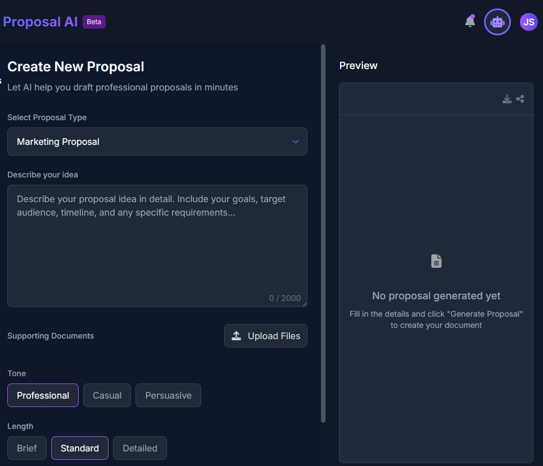The width and height of the screenshot is (543, 466).
Task: Expand proposal type with the chevron arrow
Action: pos(296,141)
